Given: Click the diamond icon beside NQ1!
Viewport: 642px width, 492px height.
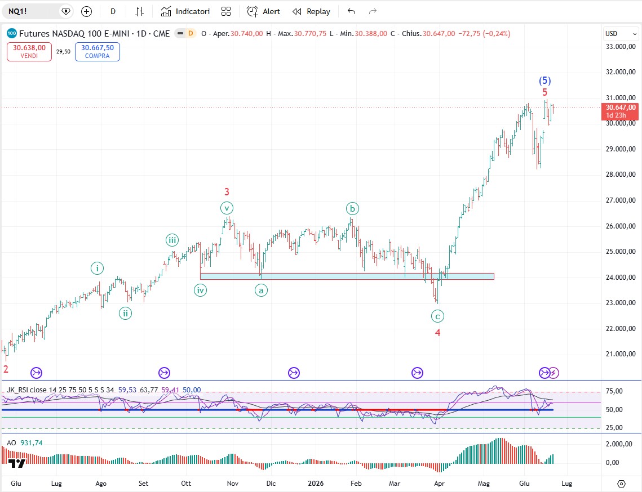Looking at the screenshot, I should 65,11.
